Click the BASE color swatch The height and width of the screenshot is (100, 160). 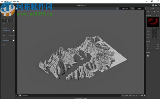pos(148,56)
